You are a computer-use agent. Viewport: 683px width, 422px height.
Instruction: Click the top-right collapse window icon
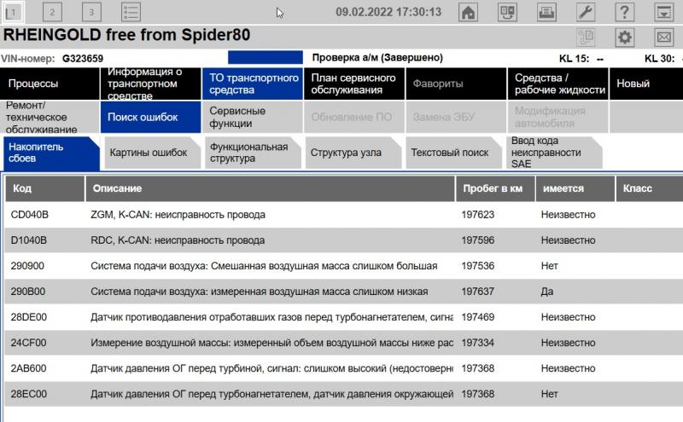(664, 12)
